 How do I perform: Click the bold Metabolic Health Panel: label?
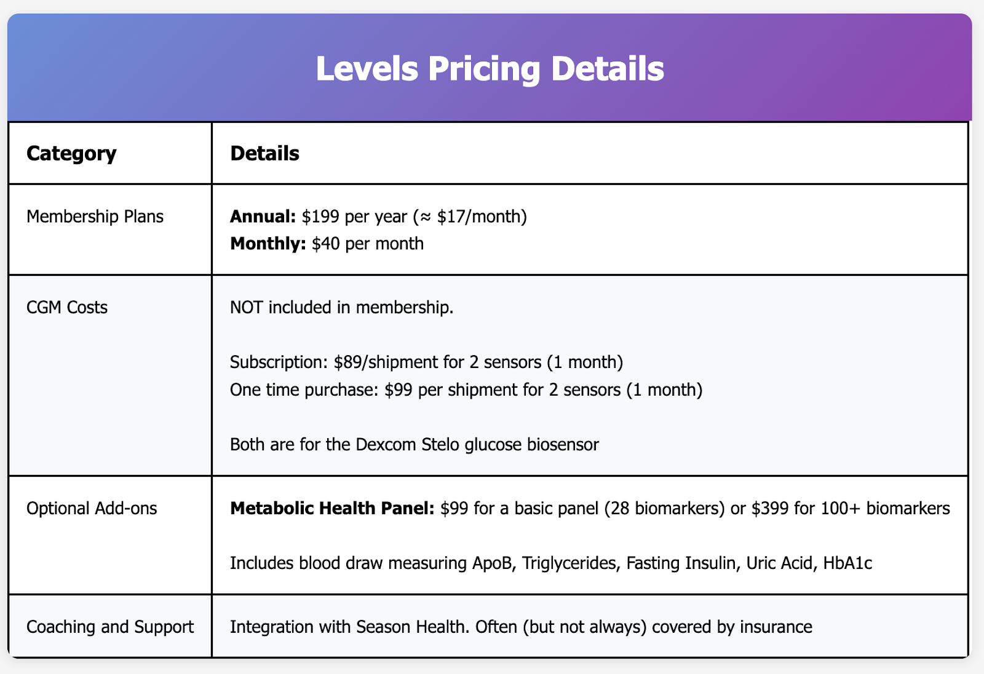pyautogui.click(x=332, y=508)
